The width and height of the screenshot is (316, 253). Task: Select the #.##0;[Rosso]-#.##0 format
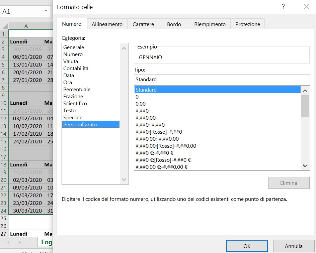click(x=159, y=132)
